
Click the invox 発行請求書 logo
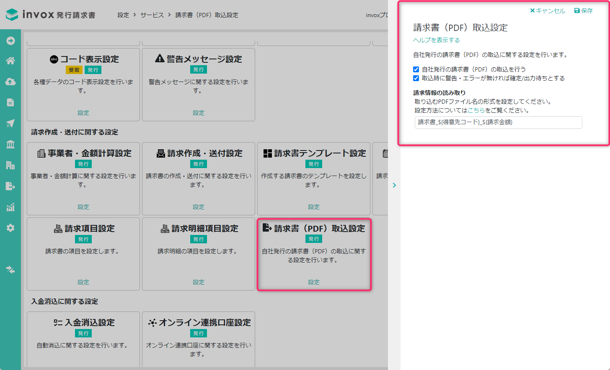click(x=50, y=13)
